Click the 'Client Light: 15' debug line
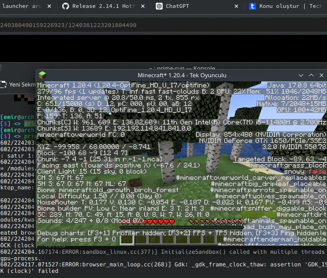The width and height of the screenshot is (327, 278). [x=92, y=171]
